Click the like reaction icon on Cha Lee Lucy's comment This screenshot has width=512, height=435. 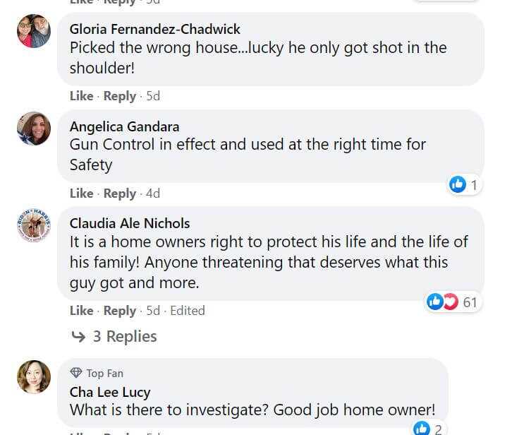[x=421, y=428]
